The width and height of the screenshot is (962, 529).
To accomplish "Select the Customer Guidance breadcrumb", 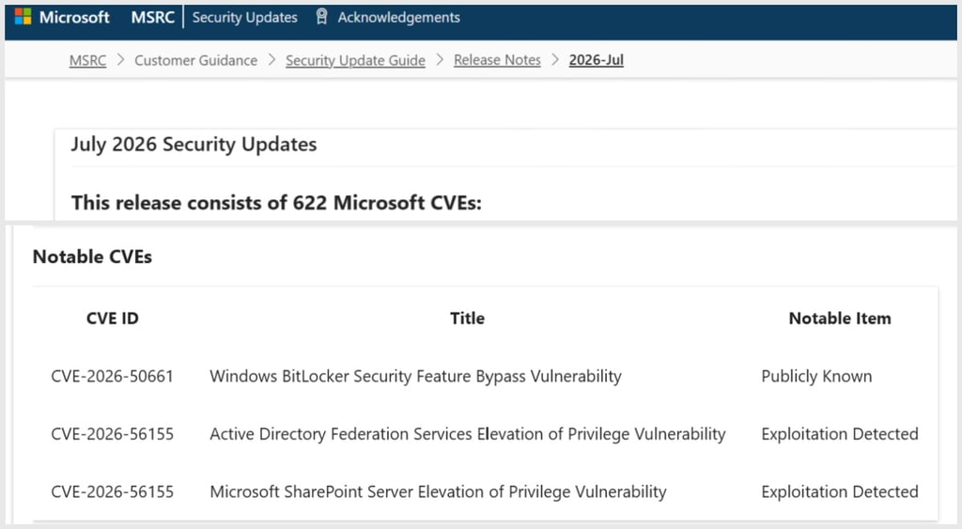I will click(x=195, y=60).
